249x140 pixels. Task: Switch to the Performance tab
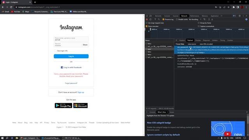point(195,16)
